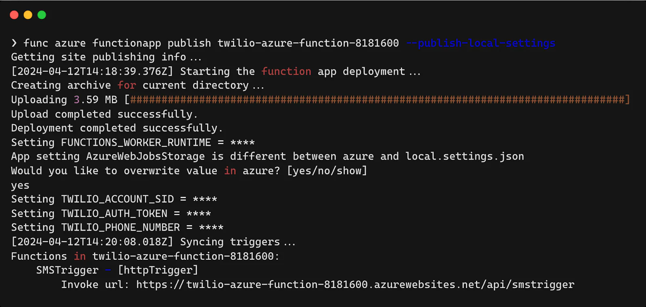The image size is (646, 307).
Task: Click the 'Syncing triggers' timestamp line
Action: click(x=153, y=242)
